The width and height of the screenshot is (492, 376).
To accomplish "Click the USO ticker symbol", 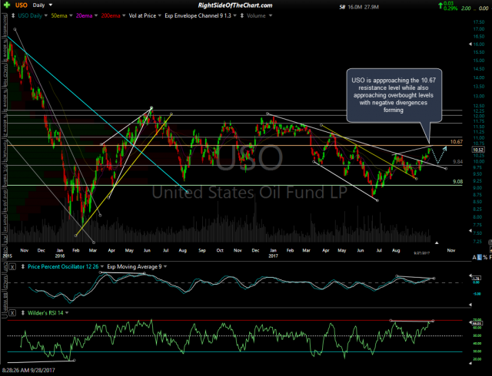I will pyautogui.click(x=22, y=5).
